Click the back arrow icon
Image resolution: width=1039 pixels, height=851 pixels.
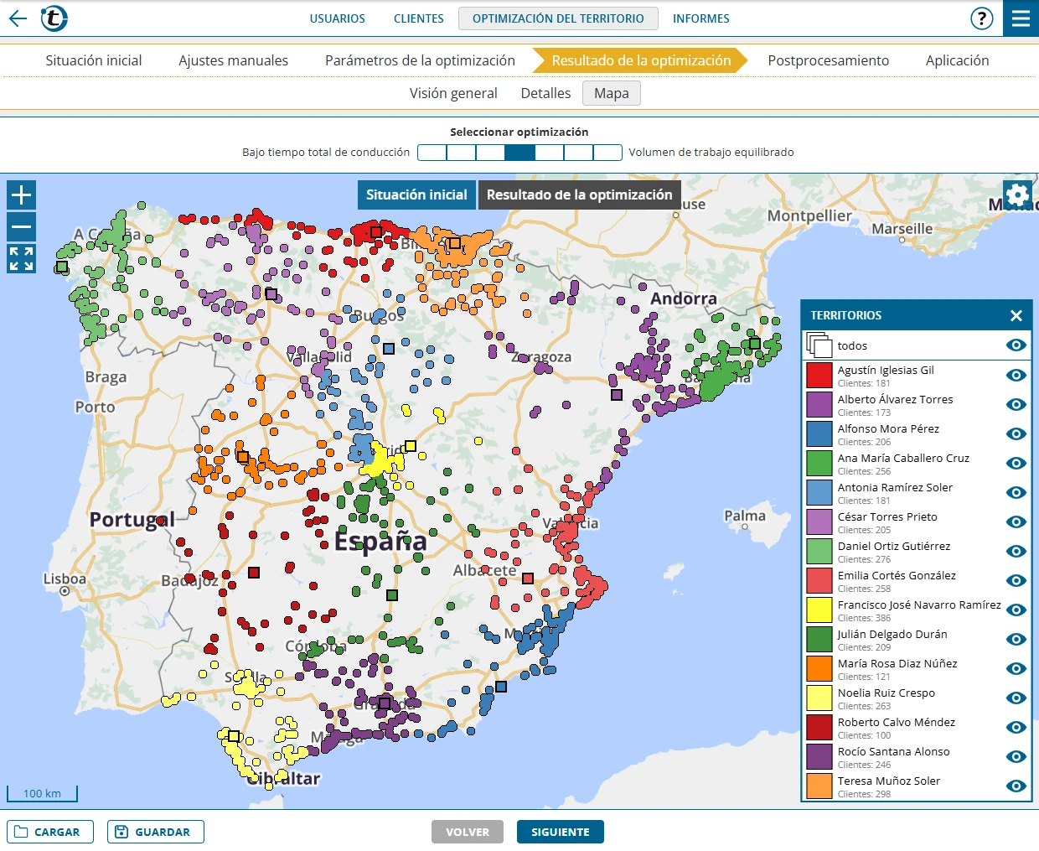pos(18,18)
